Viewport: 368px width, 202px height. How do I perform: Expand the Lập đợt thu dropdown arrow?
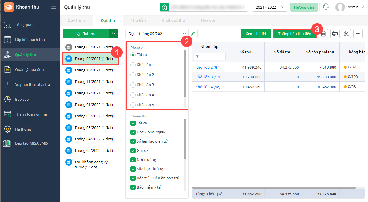pyautogui.click(x=114, y=34)
